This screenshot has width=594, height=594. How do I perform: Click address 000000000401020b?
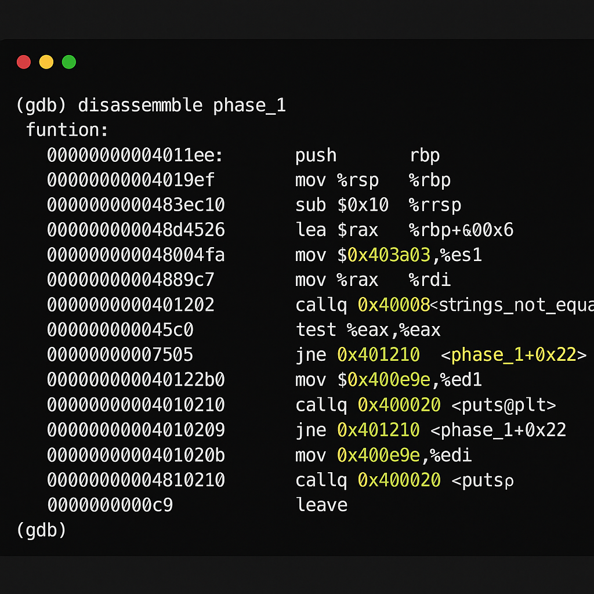(136, 455)
